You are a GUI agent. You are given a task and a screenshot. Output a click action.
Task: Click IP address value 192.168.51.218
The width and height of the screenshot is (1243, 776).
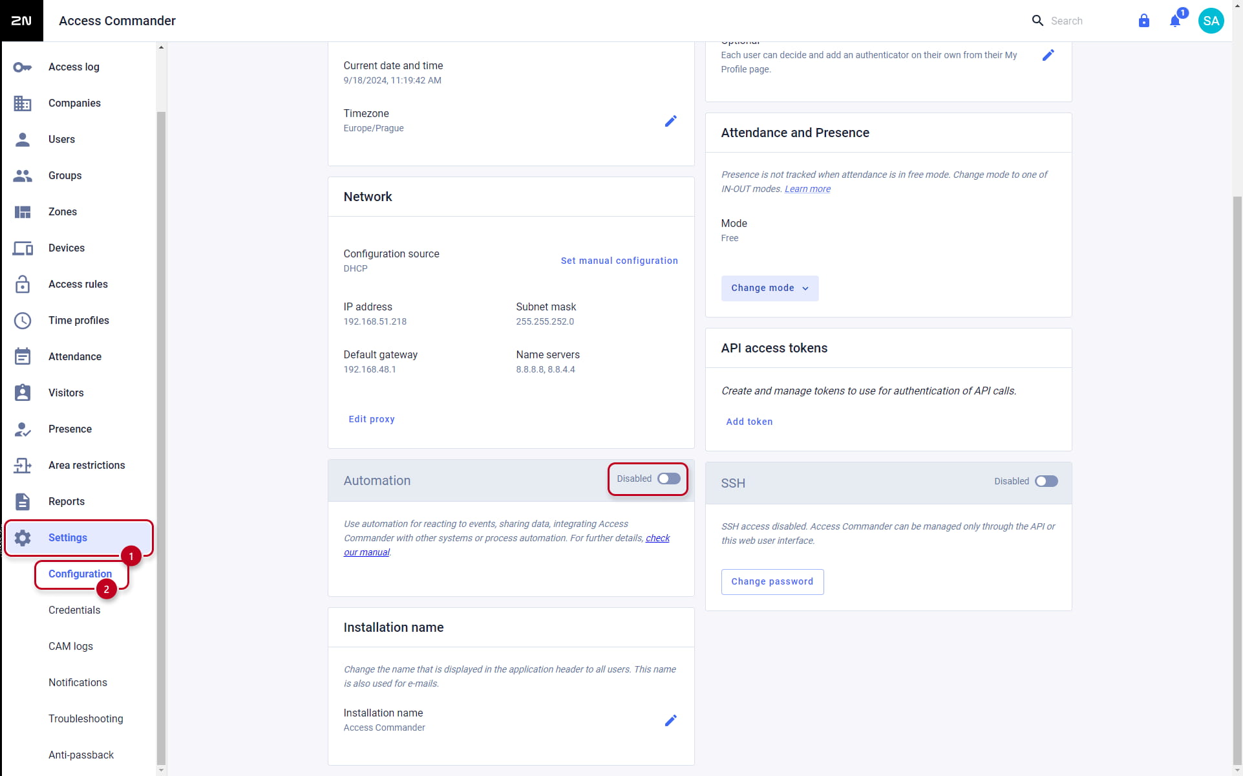(x=375, y=321)
